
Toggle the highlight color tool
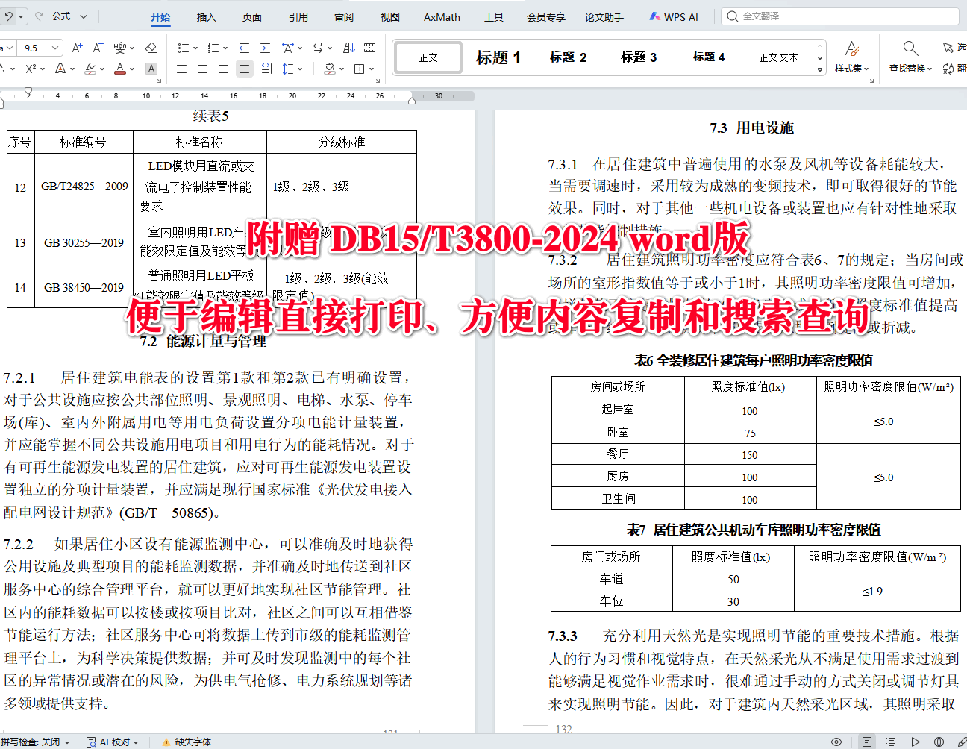click(91, 67)
